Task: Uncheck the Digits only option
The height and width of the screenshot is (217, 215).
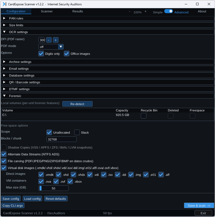Action: coord(41,54)
